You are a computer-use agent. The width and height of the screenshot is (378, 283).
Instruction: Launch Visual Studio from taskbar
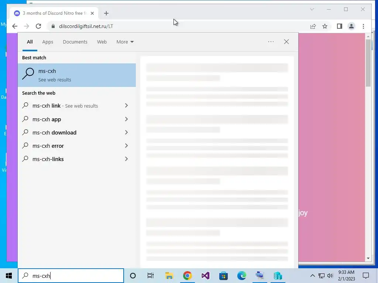coord(205,276)
